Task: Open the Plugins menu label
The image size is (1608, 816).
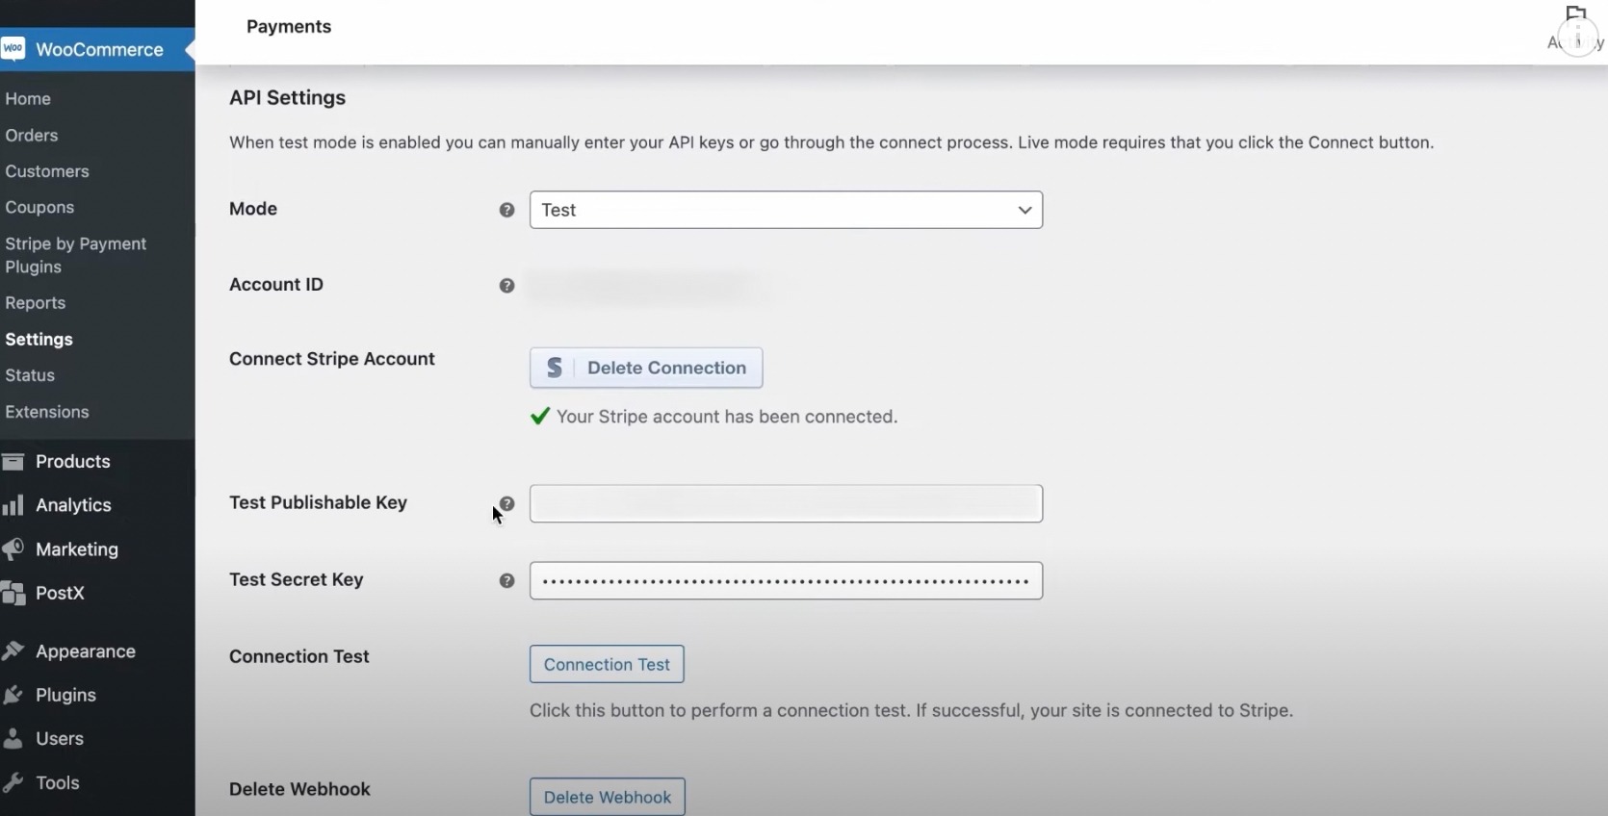Action: [65, 695]
